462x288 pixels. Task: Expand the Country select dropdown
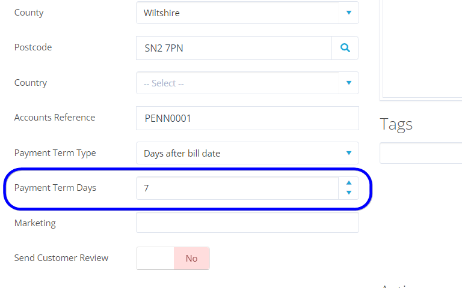tap(241, 83)
